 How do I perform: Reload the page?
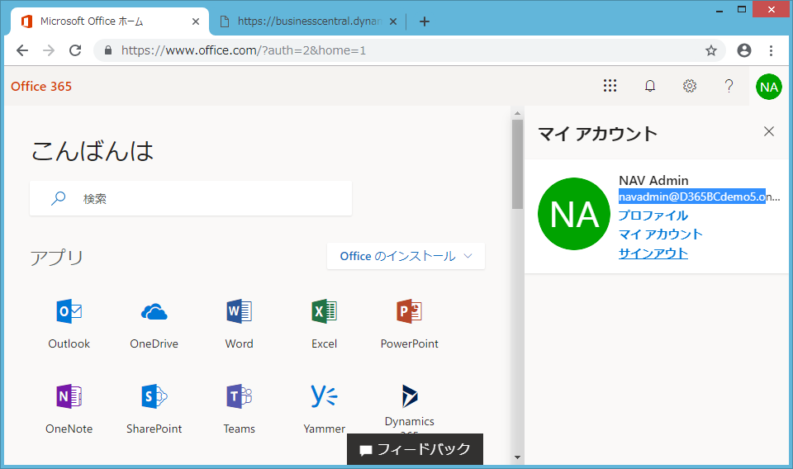click(x=75, y=50)
